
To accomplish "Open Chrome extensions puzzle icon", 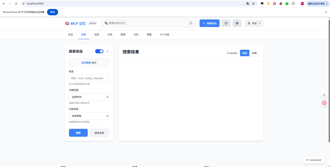I will point(293,4).
